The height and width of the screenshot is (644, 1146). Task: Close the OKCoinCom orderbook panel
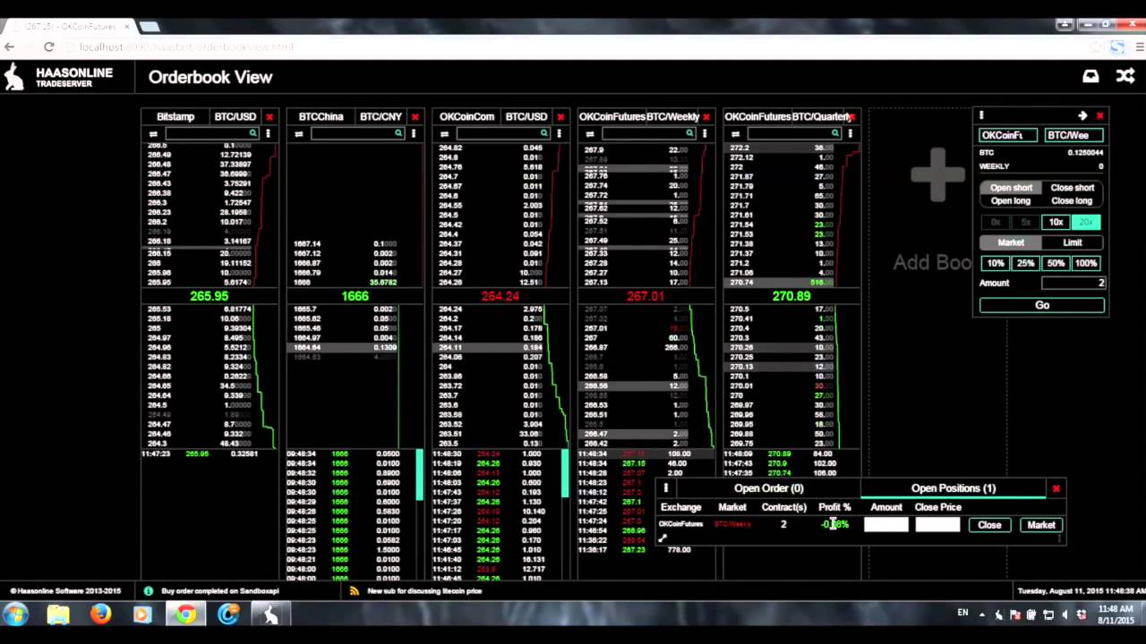[560, 117]
